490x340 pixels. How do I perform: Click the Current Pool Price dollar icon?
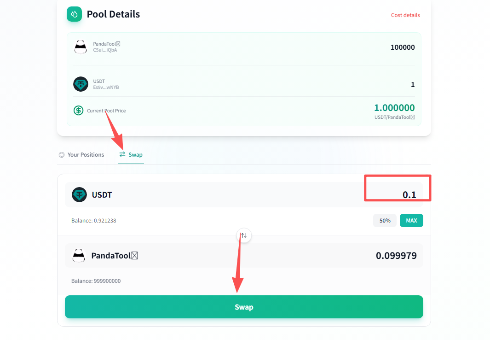pyautogui.click(x=79, y=111)
